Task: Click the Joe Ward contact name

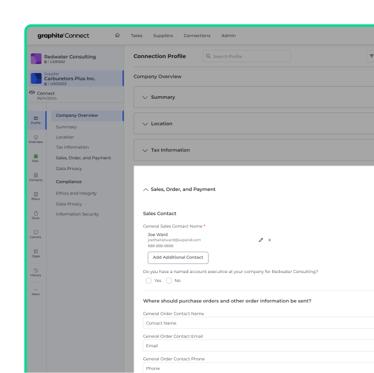Action: pos(158,235)
